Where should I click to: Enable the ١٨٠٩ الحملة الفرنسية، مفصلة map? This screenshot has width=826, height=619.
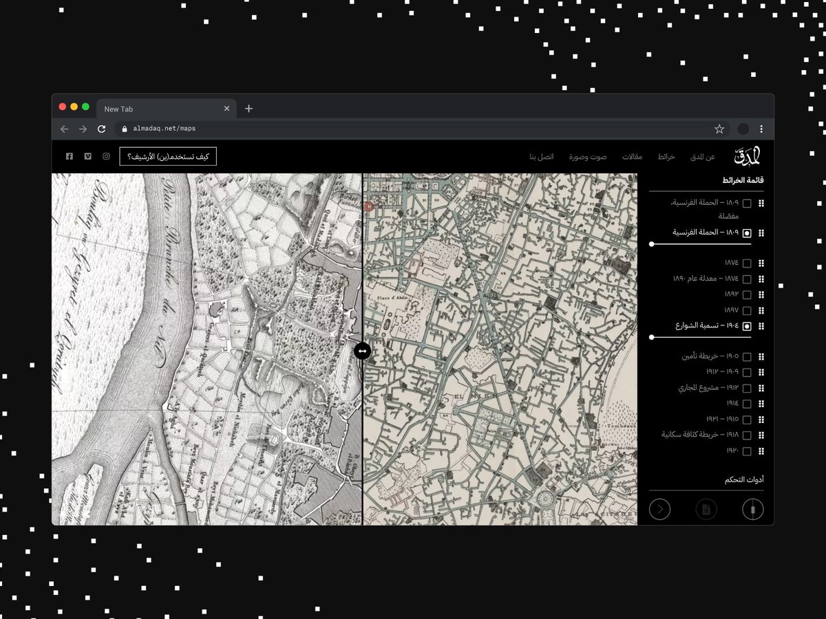[747, 204]
